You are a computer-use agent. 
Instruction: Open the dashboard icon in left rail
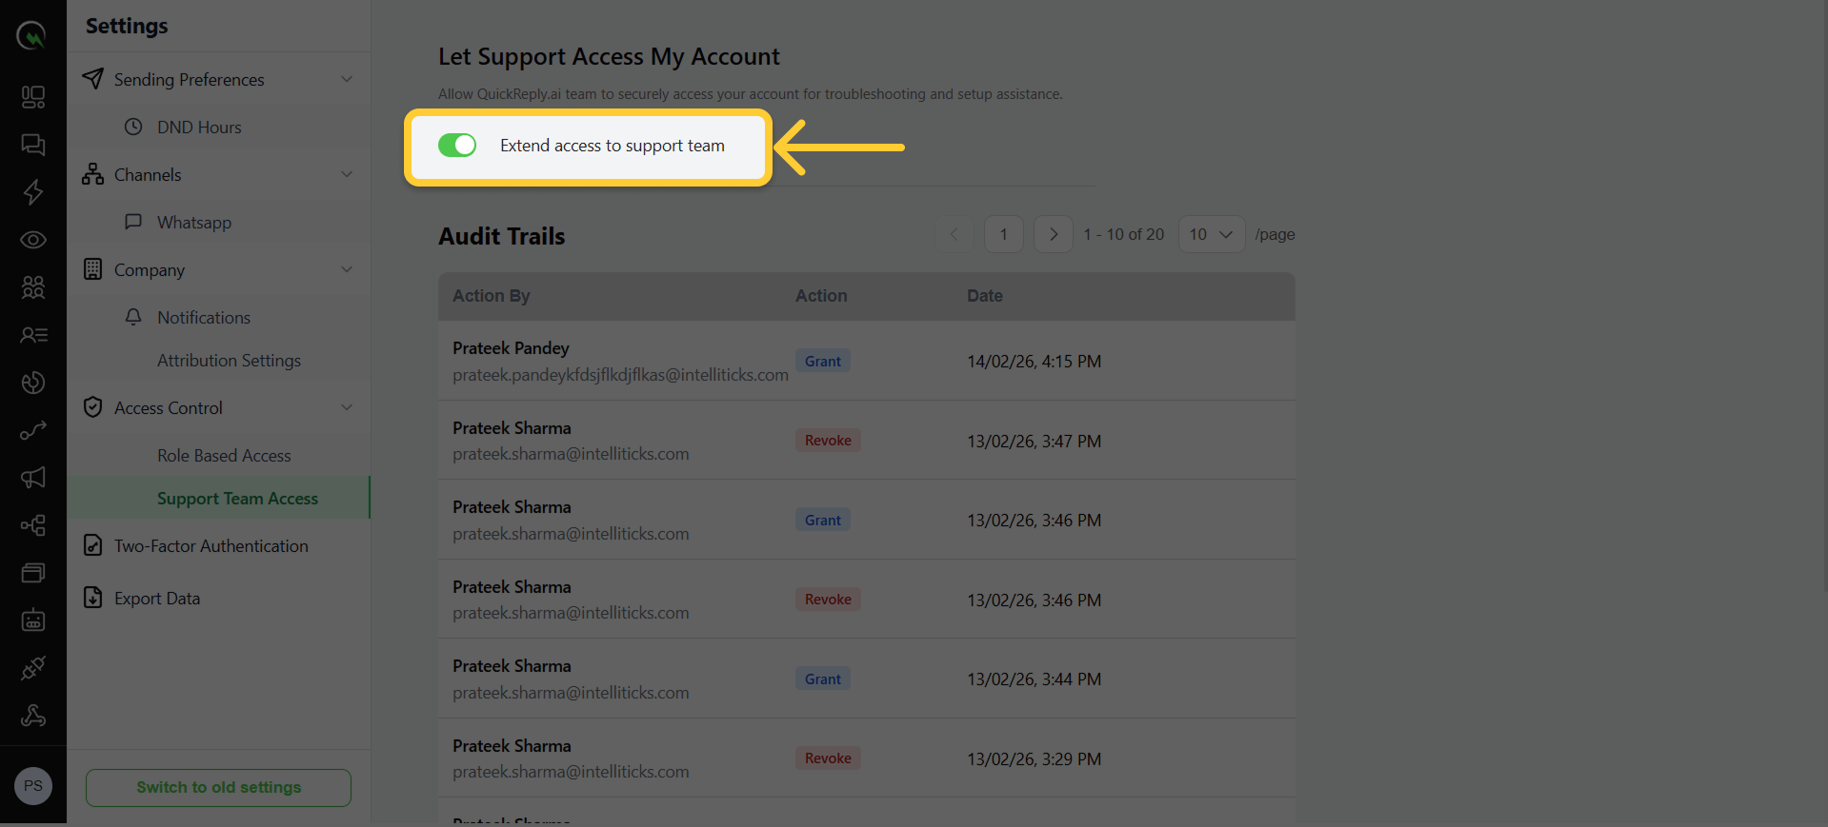(x=33, y=97)
